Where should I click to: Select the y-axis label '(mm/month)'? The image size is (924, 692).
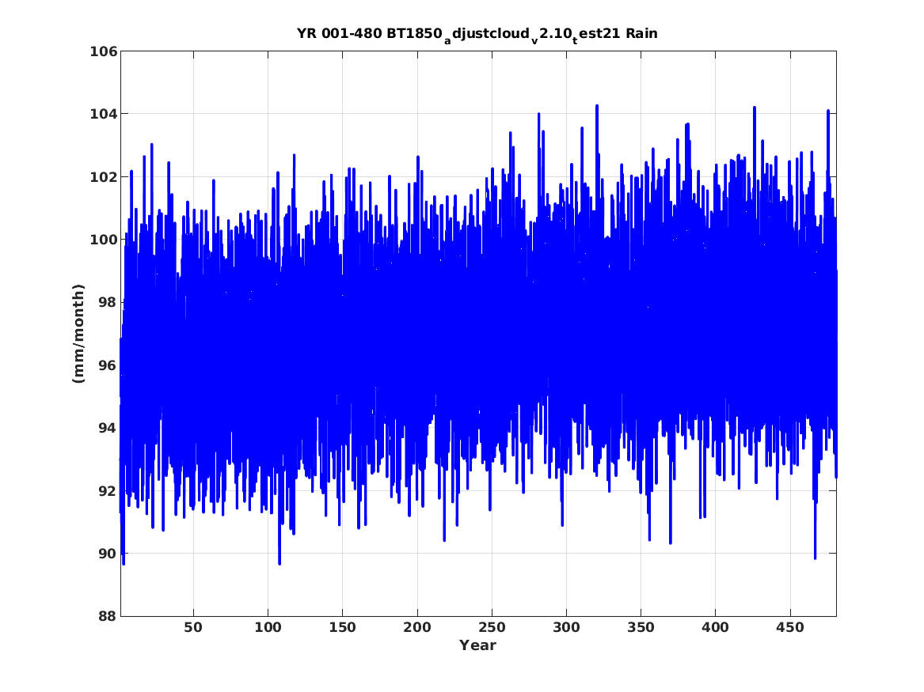coord(78,334)
